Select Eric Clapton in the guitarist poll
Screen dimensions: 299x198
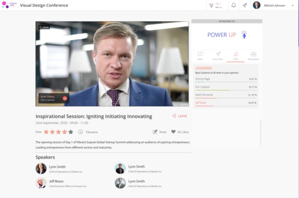coord(203,87)
